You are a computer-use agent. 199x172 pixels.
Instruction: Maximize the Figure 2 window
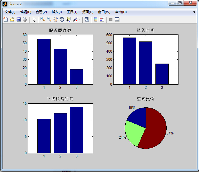(x=180, y=3)
